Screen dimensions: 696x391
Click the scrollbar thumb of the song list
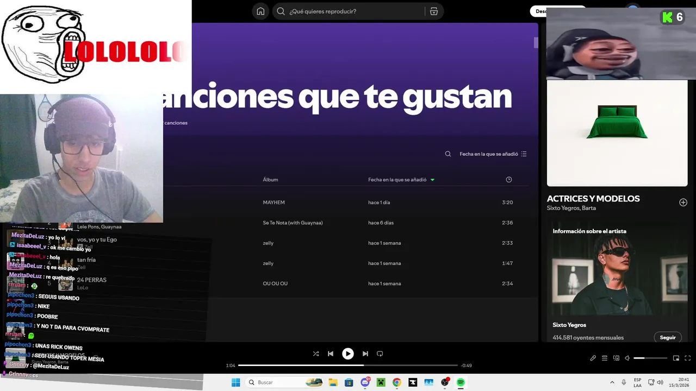click(536, 42)
